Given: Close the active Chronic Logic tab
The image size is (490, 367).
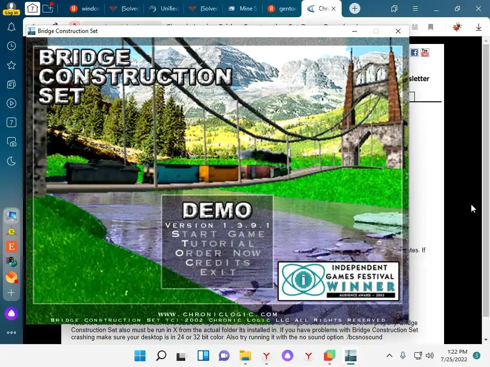Looking at the screenshot, I should (334, 9).
